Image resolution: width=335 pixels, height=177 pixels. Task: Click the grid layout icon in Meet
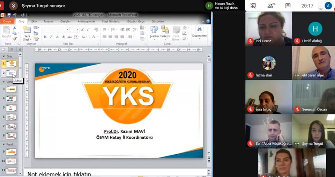pyautogui.click(x=253, y=6)
